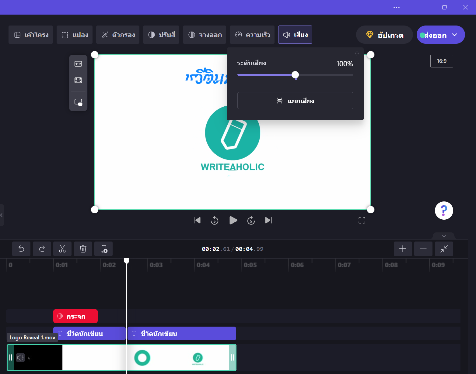Screen dimensions: 476x374
Task: Click the scissors split tool
Action: (x=62, y=249)
